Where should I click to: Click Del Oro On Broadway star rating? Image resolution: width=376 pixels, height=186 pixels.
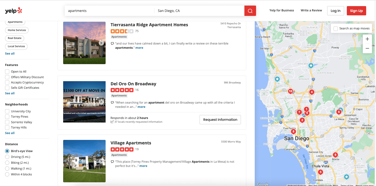pyautogui.click(x=122, y=90)
